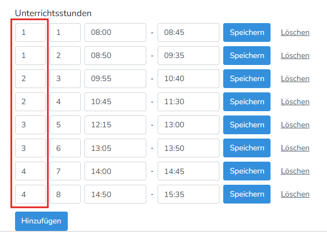327x232 pixels.
Task: Select the start time field showing 12:15
Action: 115,125
